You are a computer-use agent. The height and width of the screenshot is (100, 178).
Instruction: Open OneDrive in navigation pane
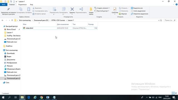pyautogui.click(x=9, y=46)
